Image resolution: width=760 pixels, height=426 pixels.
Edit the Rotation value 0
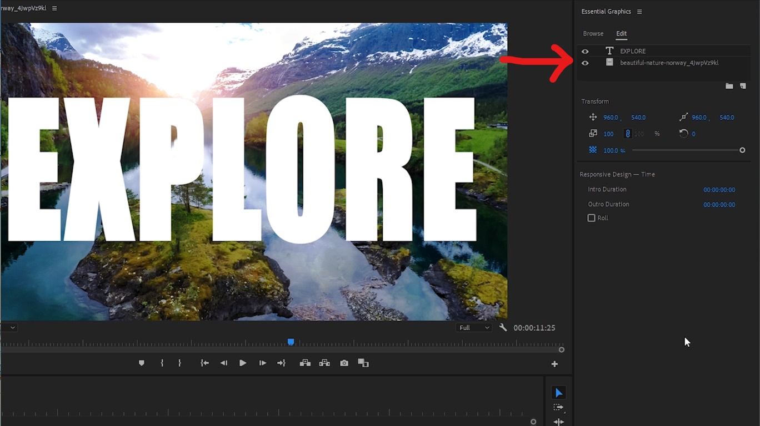(693, 134)
